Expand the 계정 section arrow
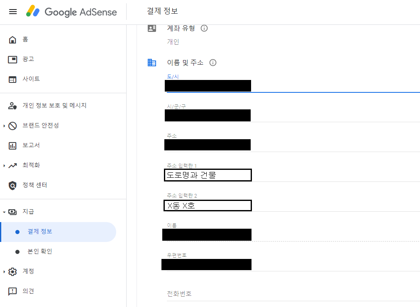Image resolution: width=420 pixels, height=307 pixels. (4, 272)
